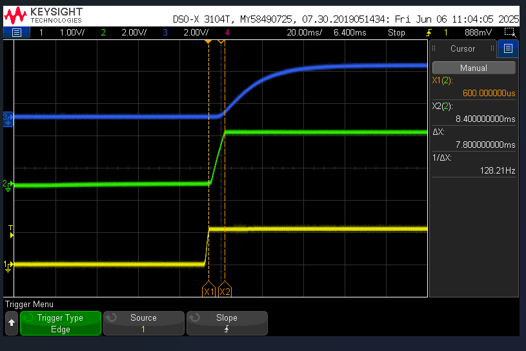Viewport: 526px width, 351px height.
Task: Select the X2(2) cursor value 8.400000000ms
Action: (x=485, y=119)
